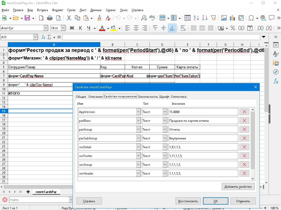The image size is (281, 210).
Task: Click the Insert image icon
Action: coord(224,18)
